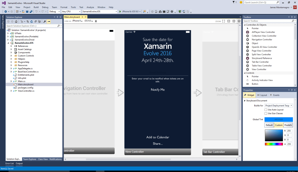
Task: Click Notify Me button on storyboard
Action: coord(158,90)
